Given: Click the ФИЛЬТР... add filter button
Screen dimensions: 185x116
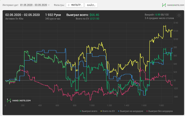Looking at the screenshot, I should (x=75, y=5).
